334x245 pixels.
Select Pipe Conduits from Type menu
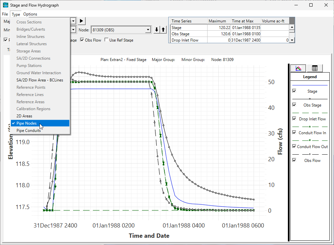point(29,131)
